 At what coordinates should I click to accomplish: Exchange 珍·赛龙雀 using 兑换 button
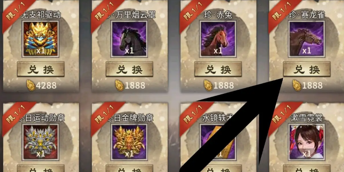click(x=307, y=69)
